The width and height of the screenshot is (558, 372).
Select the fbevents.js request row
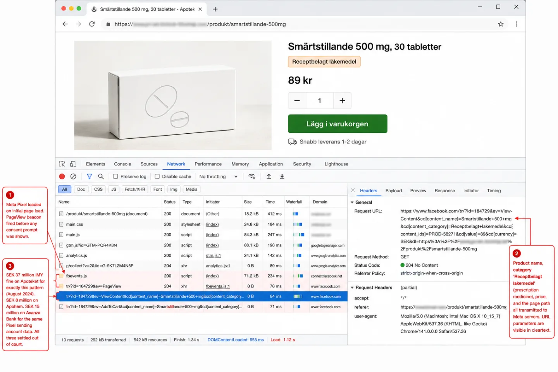click(x=201, y=276)
